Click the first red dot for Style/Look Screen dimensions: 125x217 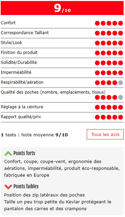pyautogui.click(x=97, y=43)
